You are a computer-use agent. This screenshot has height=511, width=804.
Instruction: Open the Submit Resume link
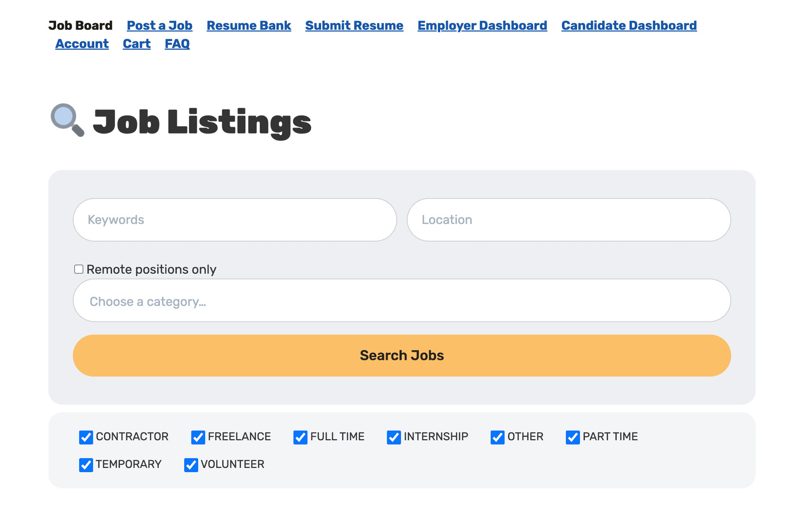tap(354, 26)
